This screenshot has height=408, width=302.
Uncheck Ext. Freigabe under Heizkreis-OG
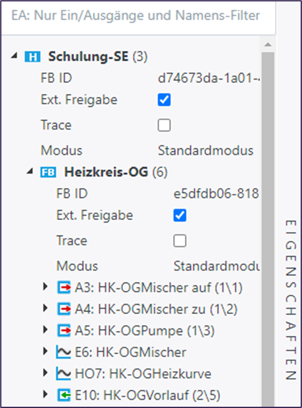[x=180, y=216]
